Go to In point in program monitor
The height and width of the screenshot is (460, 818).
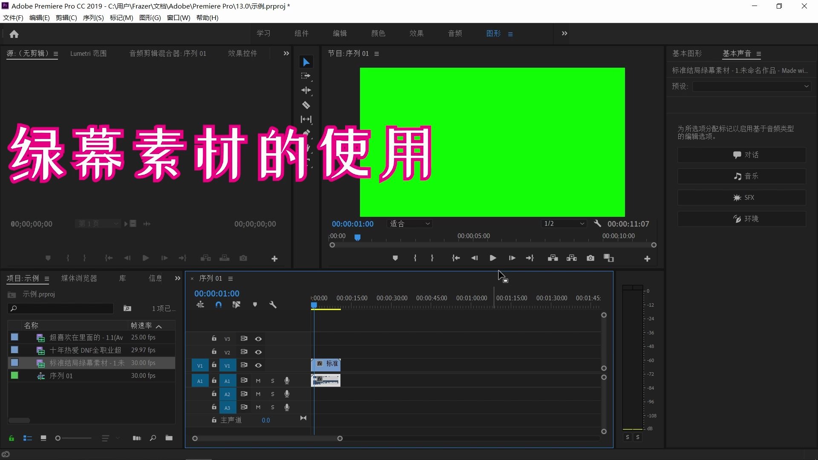456,258
